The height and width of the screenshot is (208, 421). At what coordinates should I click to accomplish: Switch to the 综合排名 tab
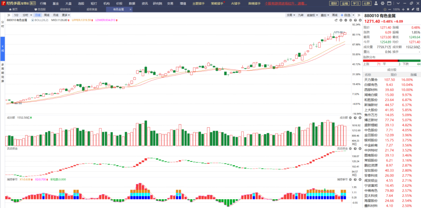(65, 9)
